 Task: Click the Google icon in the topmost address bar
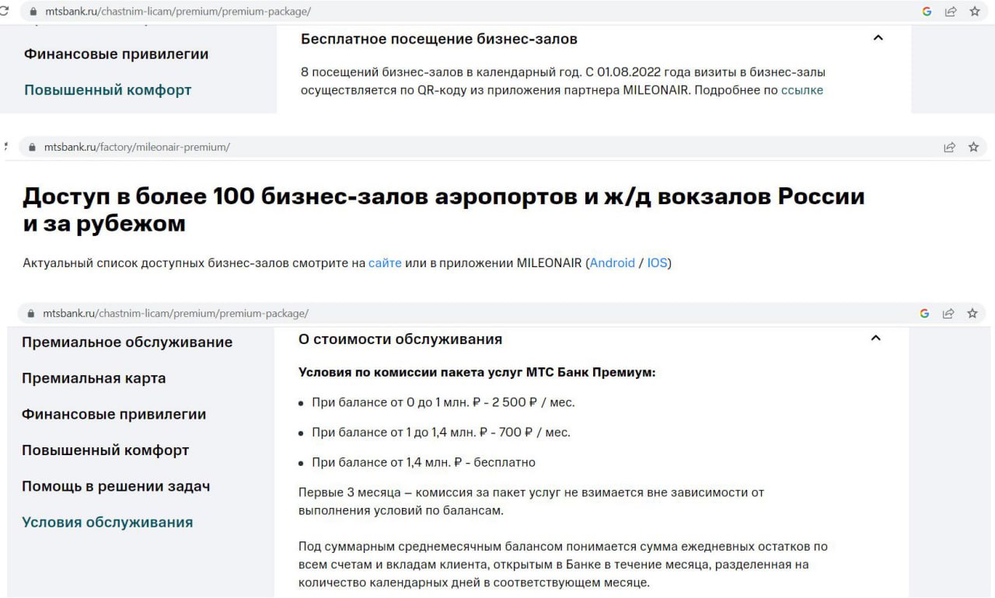click(927, 12)
